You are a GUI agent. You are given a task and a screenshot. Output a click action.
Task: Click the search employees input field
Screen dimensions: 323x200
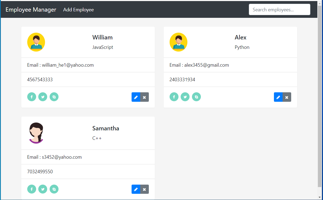tap(279, 9)
